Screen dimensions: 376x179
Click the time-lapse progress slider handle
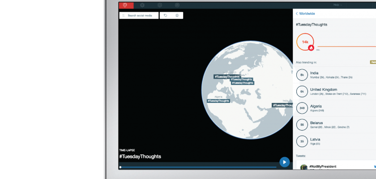point(120,167)
